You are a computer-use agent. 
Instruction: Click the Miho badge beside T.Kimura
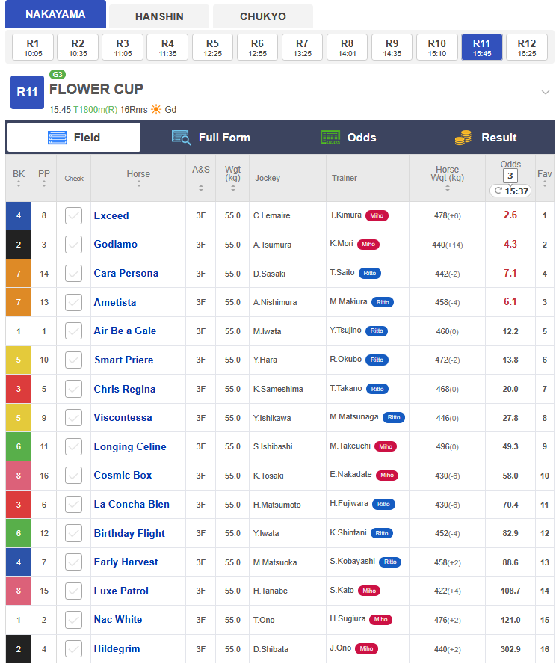(377, 215)
